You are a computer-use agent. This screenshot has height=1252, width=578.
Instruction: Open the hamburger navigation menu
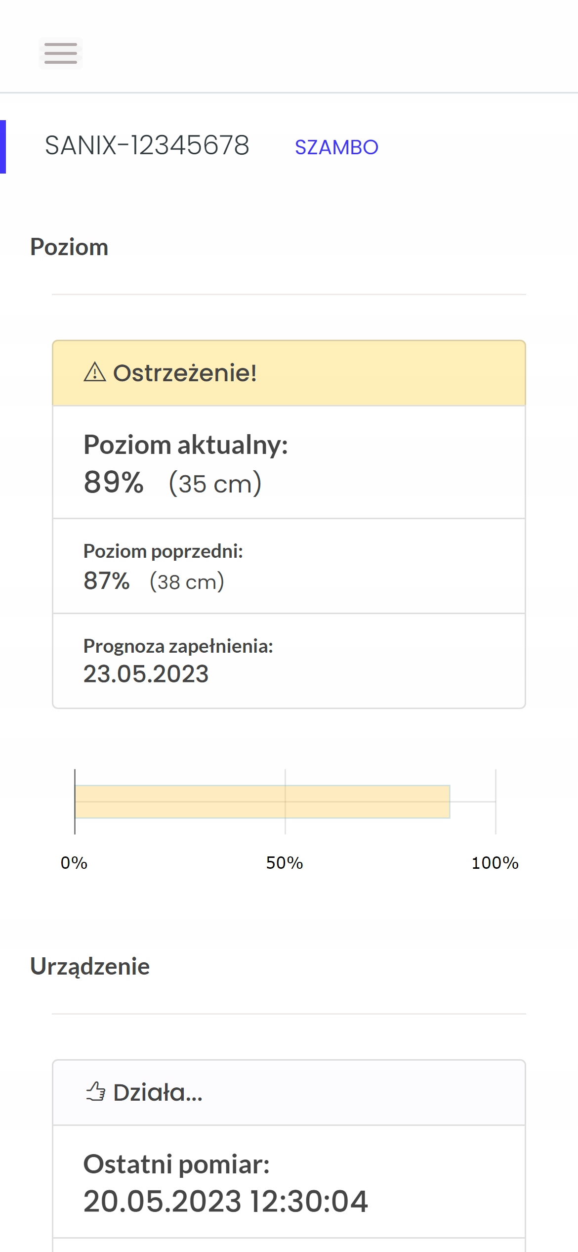60,53
